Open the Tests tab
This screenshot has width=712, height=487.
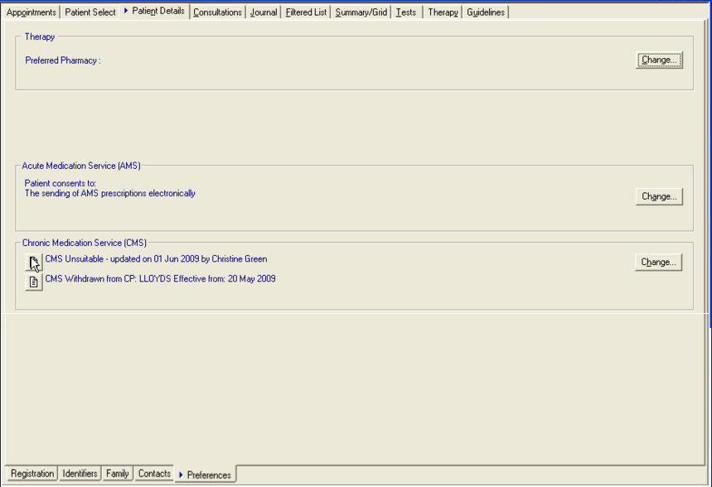[x=406, y=12]
